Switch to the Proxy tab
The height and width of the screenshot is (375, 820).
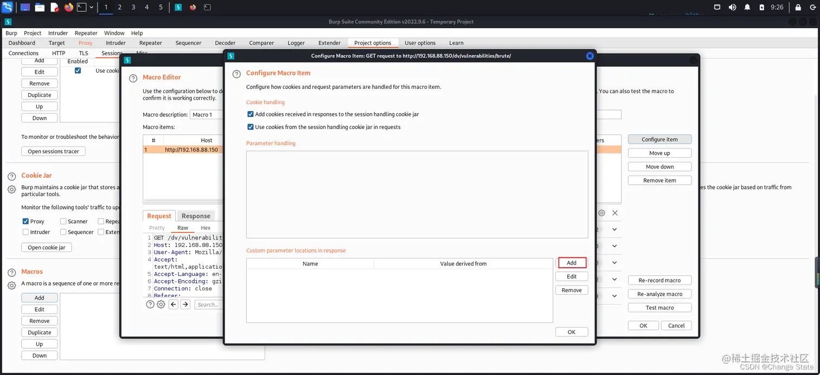click(x=85, y=43)
